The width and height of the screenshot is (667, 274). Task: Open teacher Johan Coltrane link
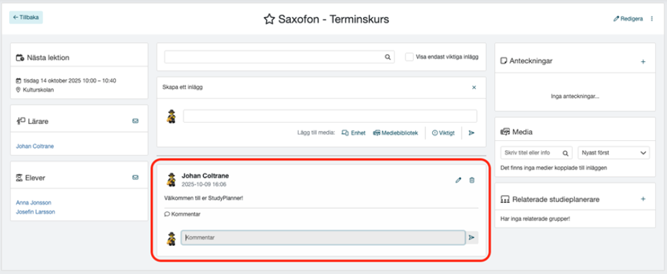tap(35, 146)
